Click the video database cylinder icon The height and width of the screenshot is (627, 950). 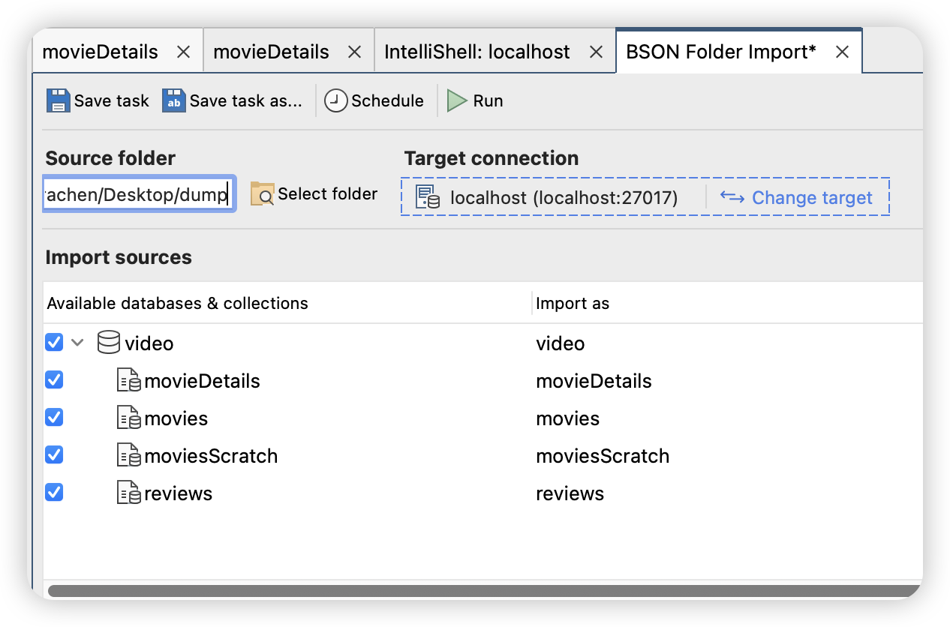109,343
